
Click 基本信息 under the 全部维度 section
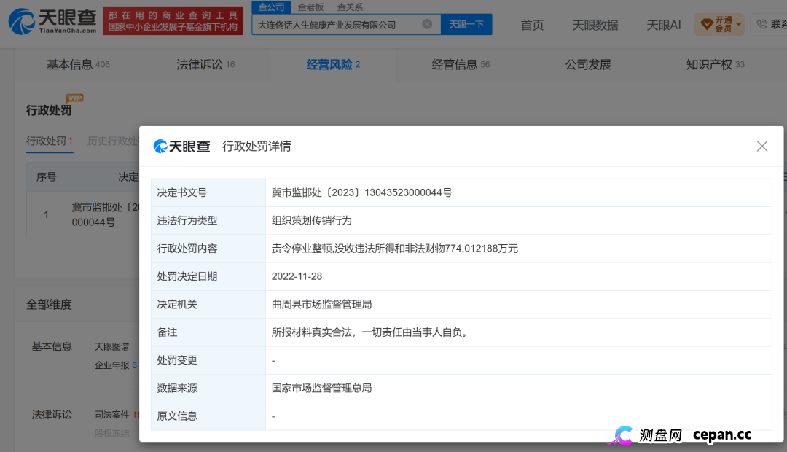pos(52,347)
